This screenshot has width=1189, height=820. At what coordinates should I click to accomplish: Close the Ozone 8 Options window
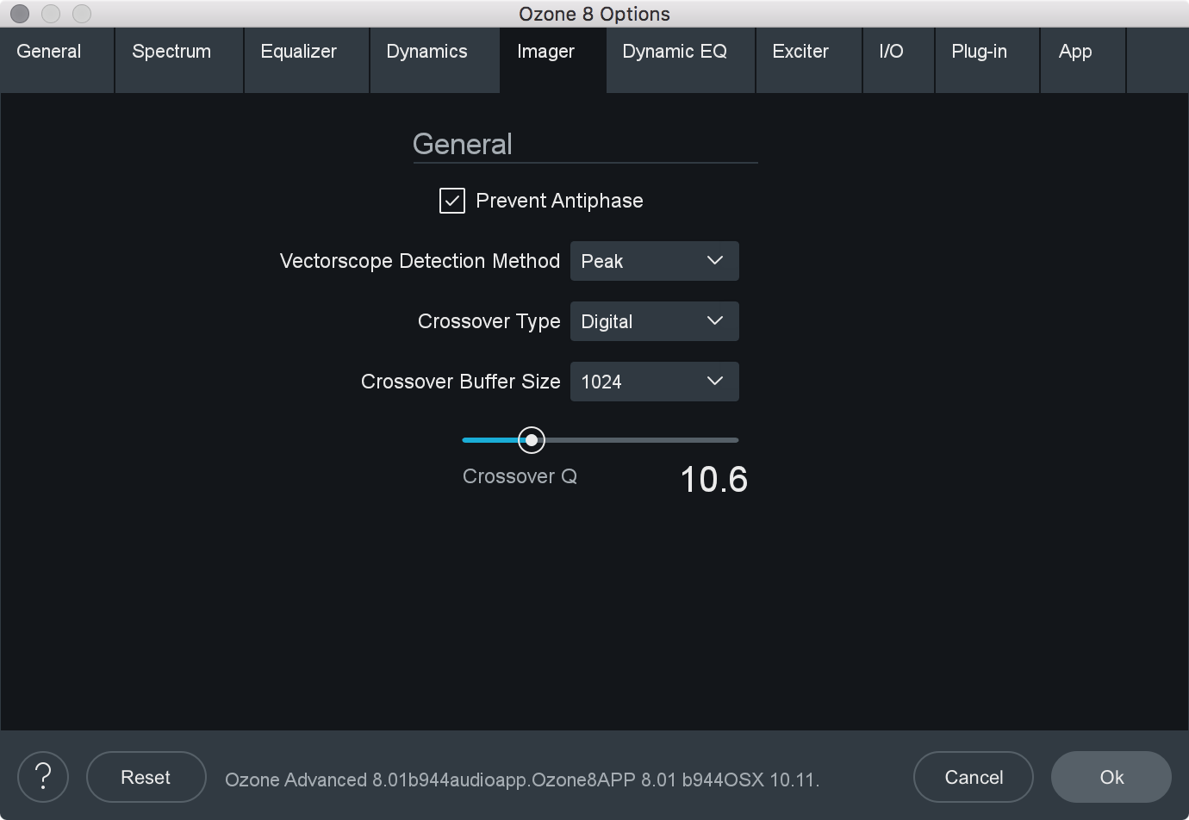(x=19, y=14)
